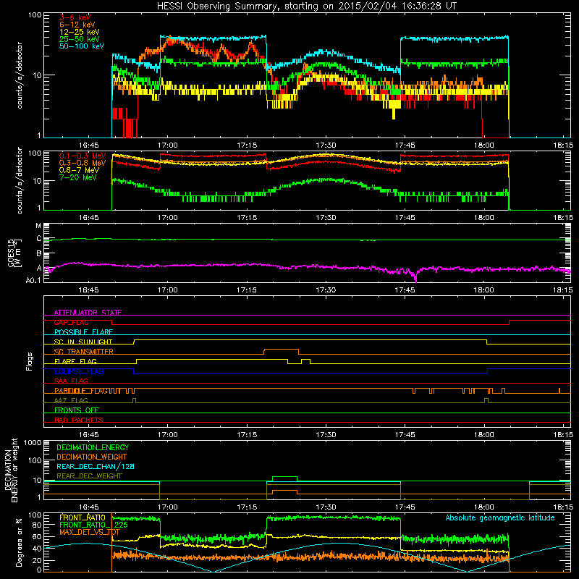Image resolution: width=579 pixels, height=579 pixels.
Task: Click the MAX_DET_VS_TOT legend entry
Action: coord(90,532)
